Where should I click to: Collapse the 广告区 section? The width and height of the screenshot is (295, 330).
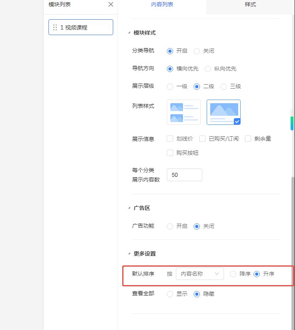pyautogui.click(x=129, y=208)
